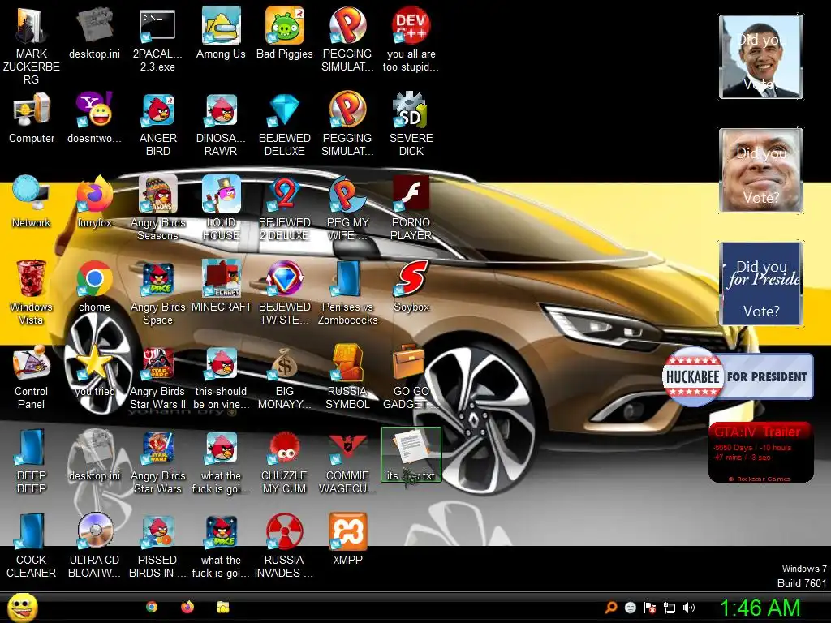Click the 1:46 AM clock

(x=760, y=608)
